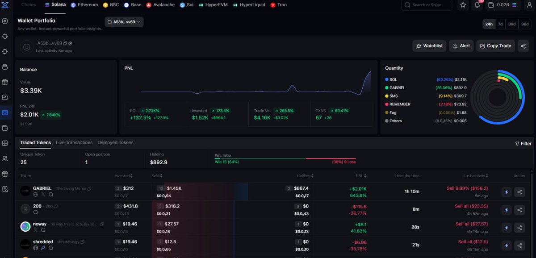Image resolution: width=536 pixels, height=258 pixels.
Task: Switch to BSC chain
Action: pyautogui.click(x=111, y=5)
